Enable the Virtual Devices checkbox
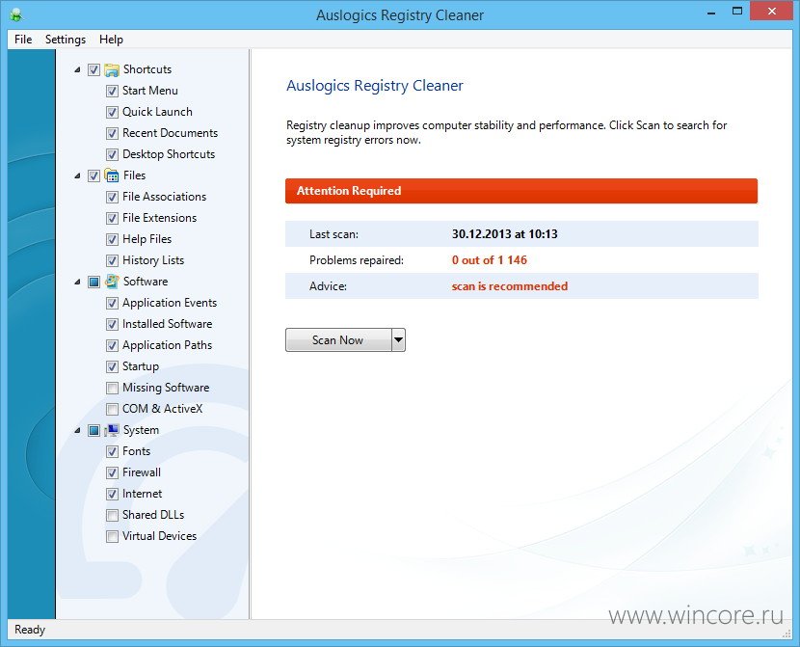The width and height of the screenshot is (800, 647). tap(112, 537)
